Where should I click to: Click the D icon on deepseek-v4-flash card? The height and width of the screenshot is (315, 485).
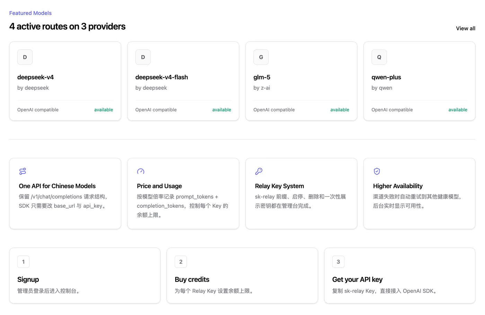pos(143,57)
